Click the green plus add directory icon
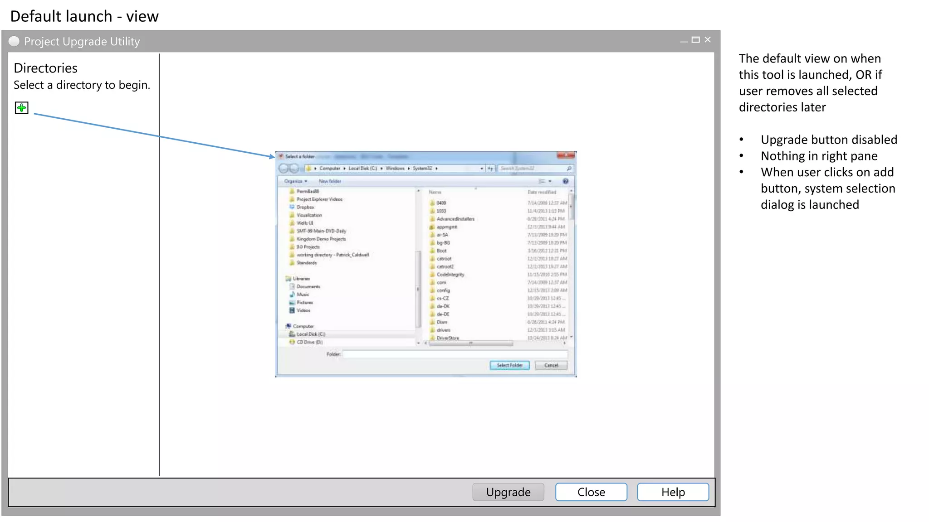929x522 pixels. tap(21, 108)
